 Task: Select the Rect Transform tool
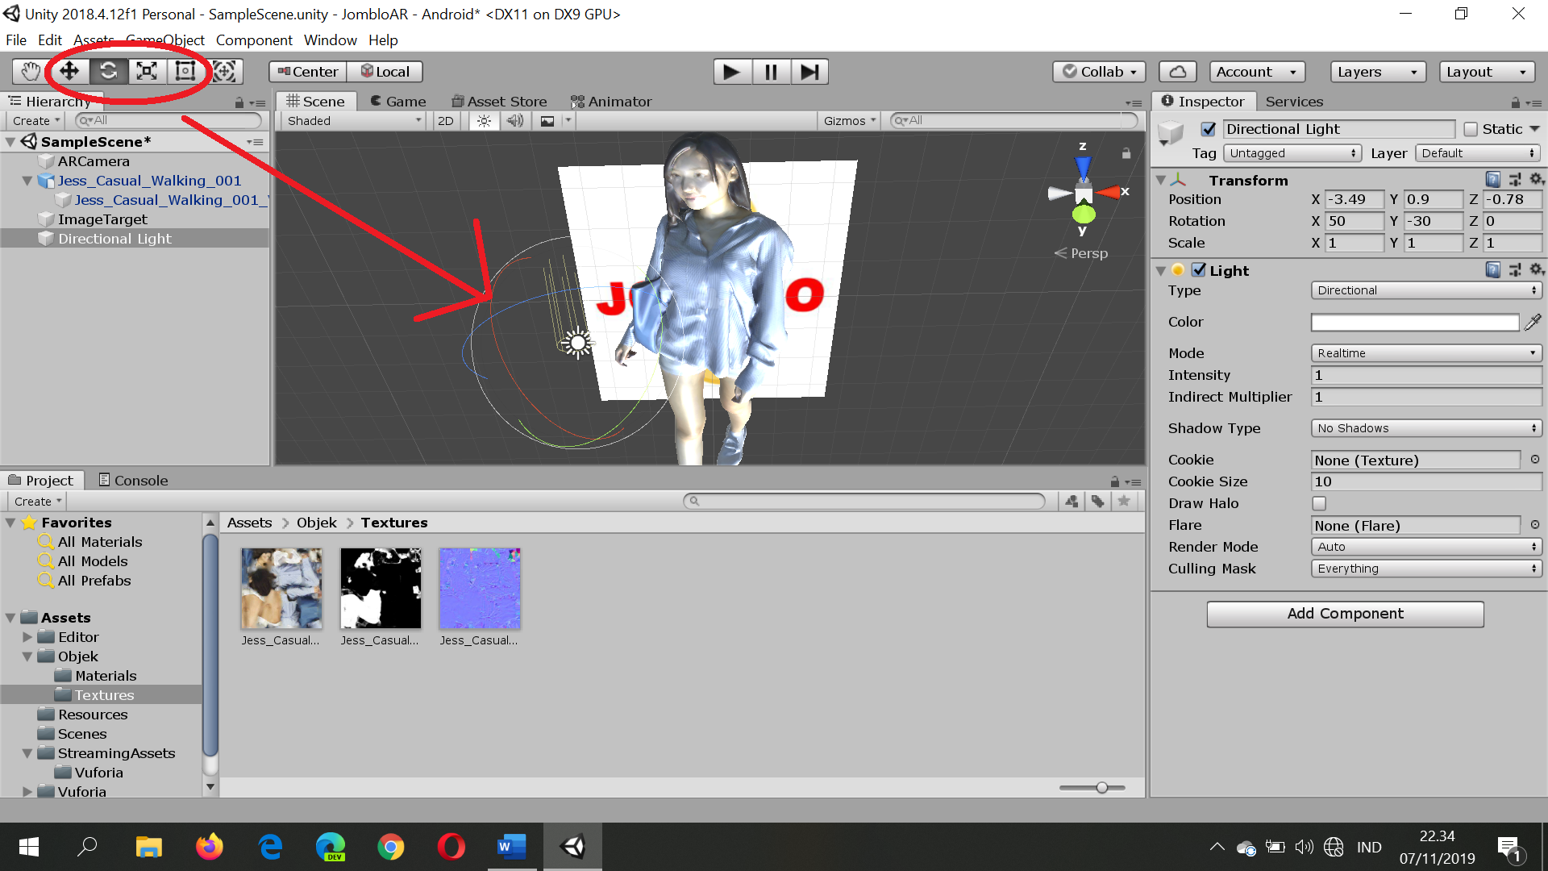[x=185, y=72]
